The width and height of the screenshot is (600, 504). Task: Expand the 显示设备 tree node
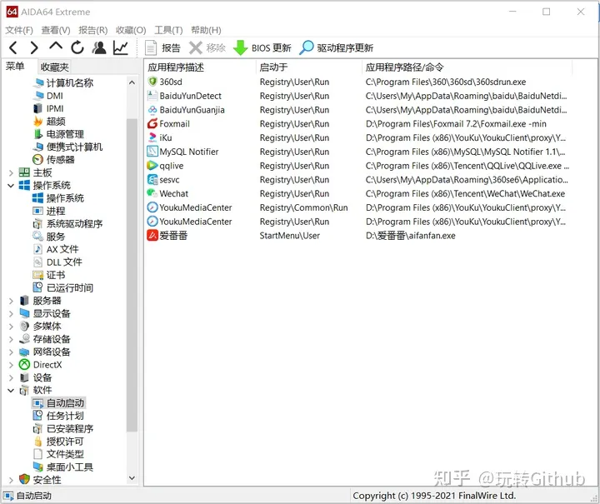pyautogui.click(x=11, y=314)
